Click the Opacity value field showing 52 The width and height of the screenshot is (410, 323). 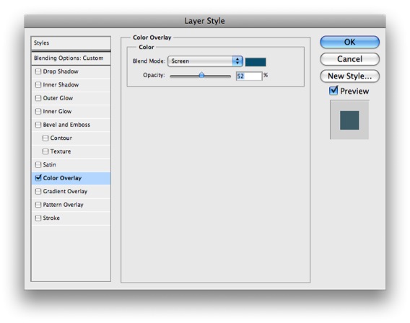tap(249, 76)
